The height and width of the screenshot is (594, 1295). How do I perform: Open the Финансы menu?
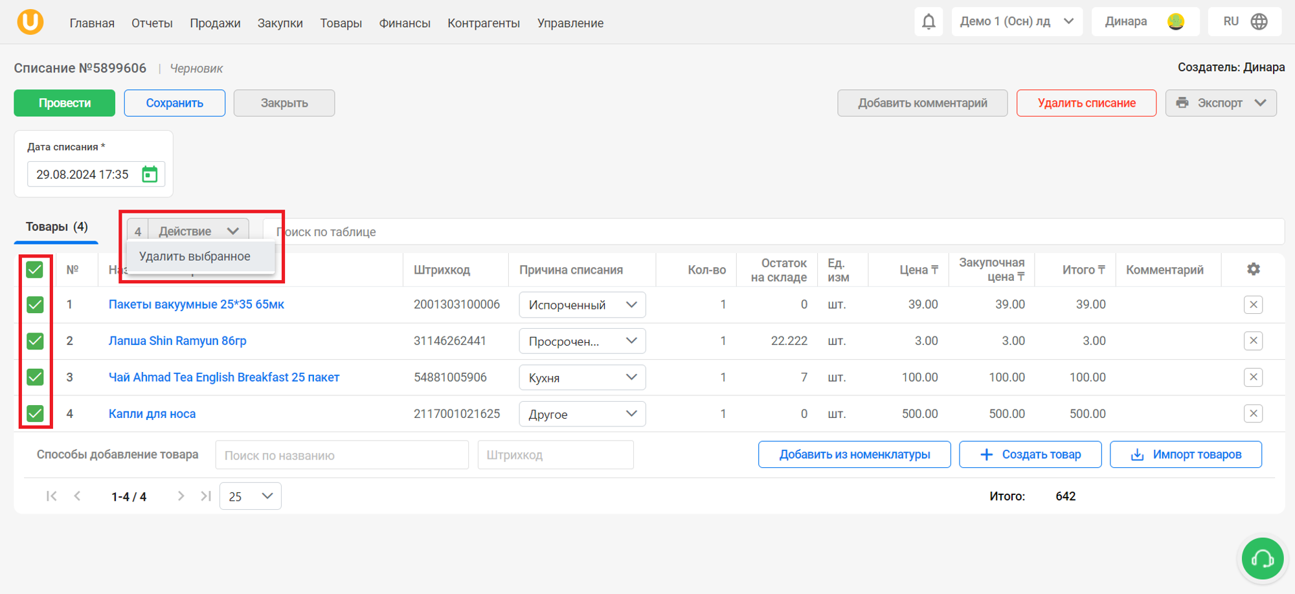tap(405, 23)
